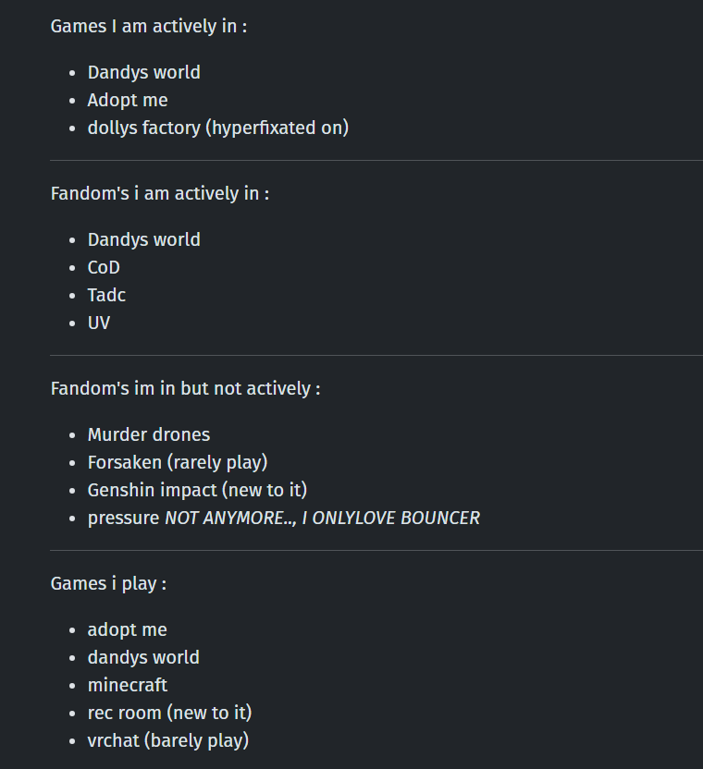The image size is (703, 769).
Task: Click the "rec room (new to it)" entry
Action: tap(169, 713)
